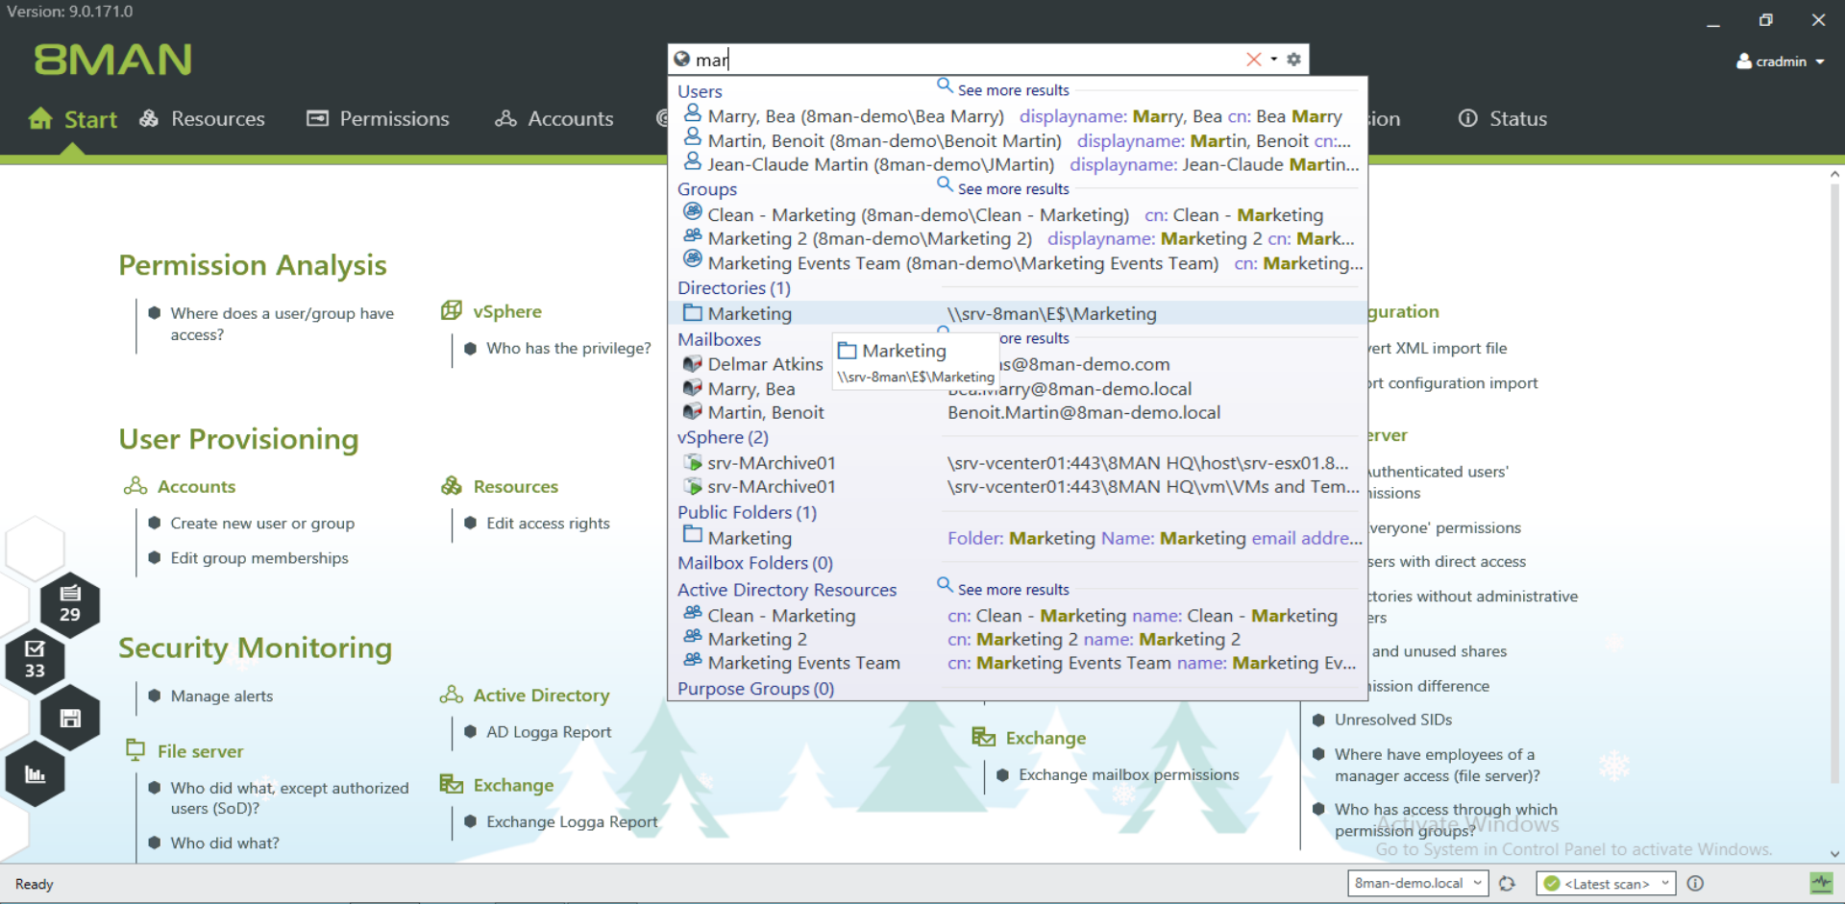Open 'Manage alerts'
The height and width of the screenshot is (904, 1845).
click(221, 696)
